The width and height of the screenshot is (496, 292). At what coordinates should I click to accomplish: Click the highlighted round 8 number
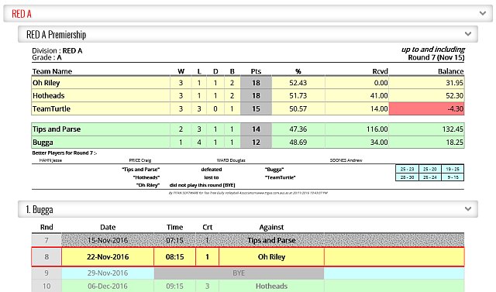coord(46,257)
